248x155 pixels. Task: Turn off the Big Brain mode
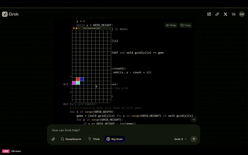(x=115, y=139)
